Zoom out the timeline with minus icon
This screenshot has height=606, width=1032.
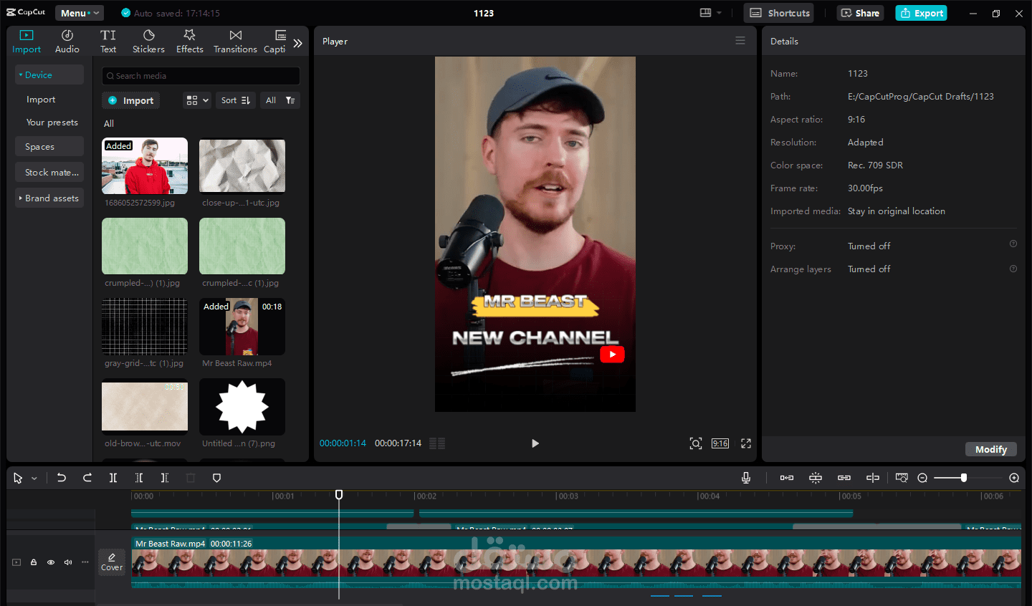coord(922,478)
